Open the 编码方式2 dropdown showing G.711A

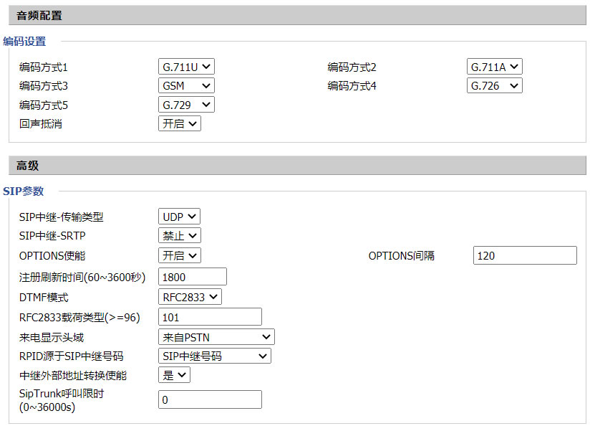tap(494, 67)
